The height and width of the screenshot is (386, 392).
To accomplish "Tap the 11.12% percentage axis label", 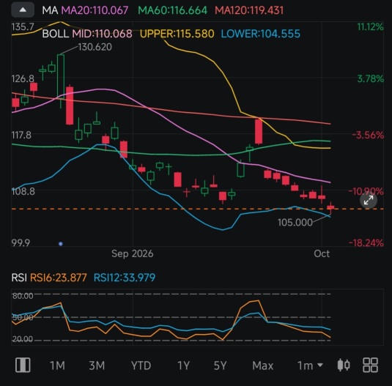I will coord(370,26).
